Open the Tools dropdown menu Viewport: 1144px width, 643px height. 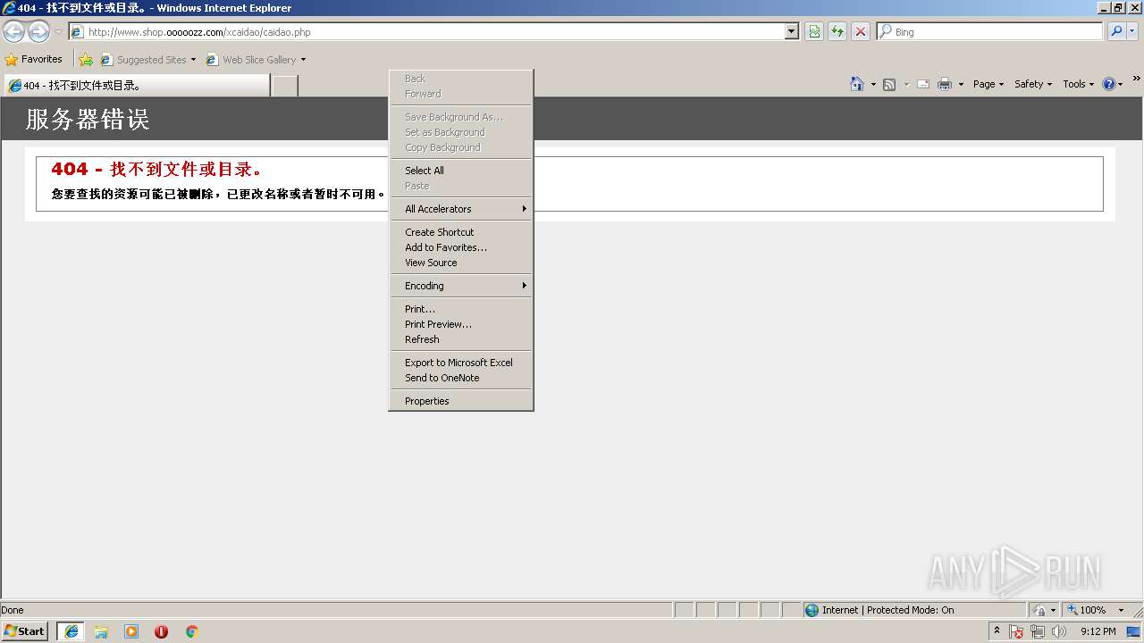[x=1079, y=84]
